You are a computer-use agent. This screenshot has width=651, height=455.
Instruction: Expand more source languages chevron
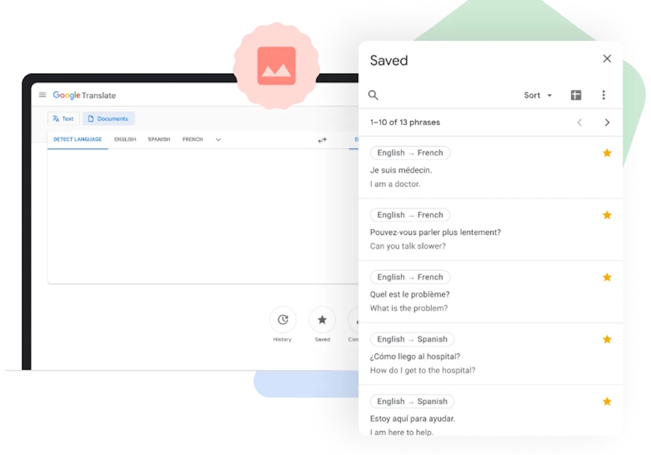[x=218, y=139]
